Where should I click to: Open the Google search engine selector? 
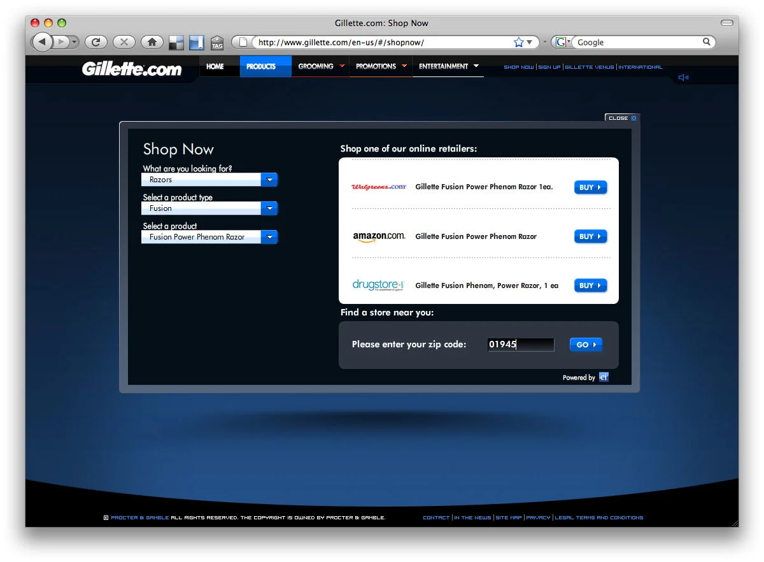tap(562, 42)
